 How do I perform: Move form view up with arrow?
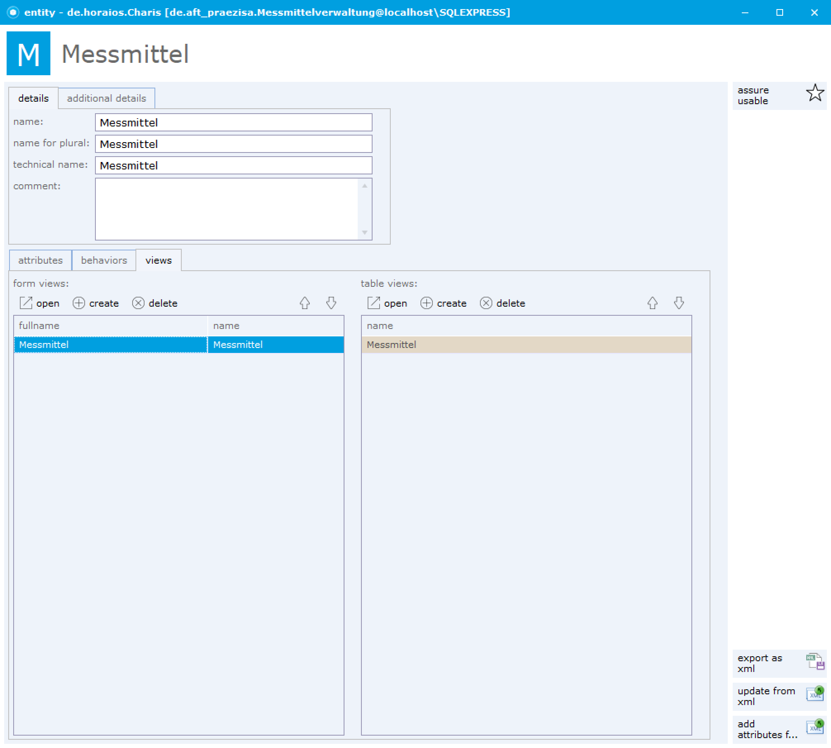point(305,303)
